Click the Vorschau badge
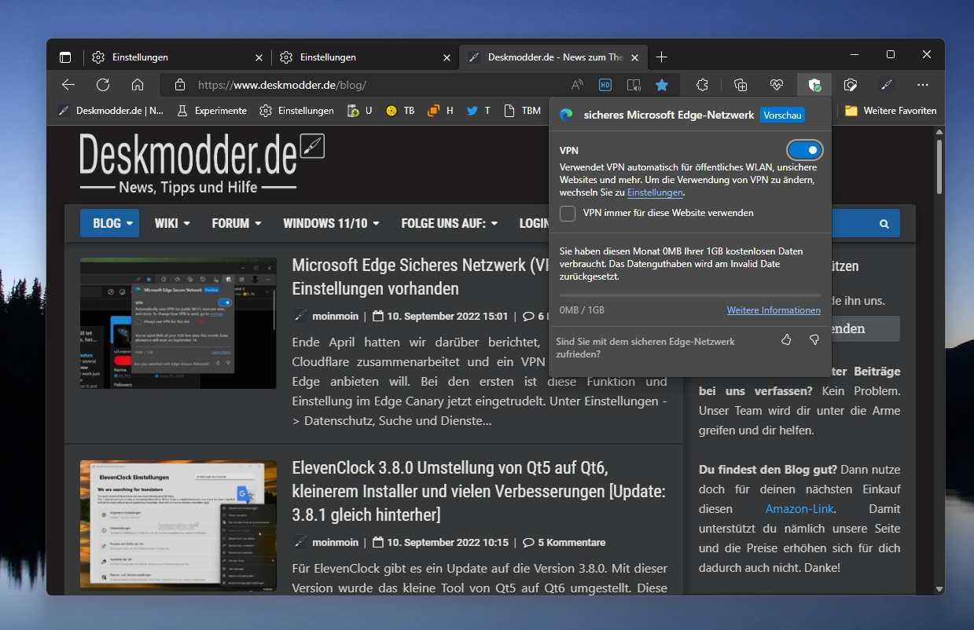 tap(782, 115)
